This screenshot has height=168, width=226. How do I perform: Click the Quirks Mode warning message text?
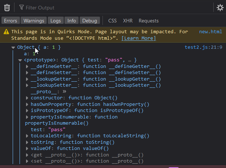[100, 35]
